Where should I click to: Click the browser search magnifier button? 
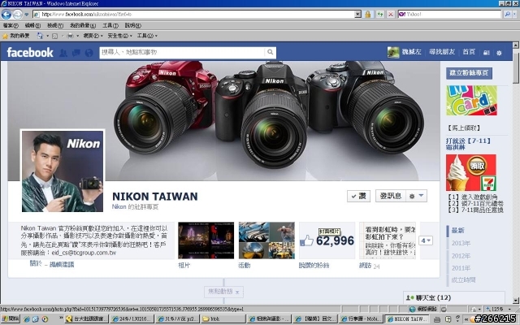coord(507,15)
